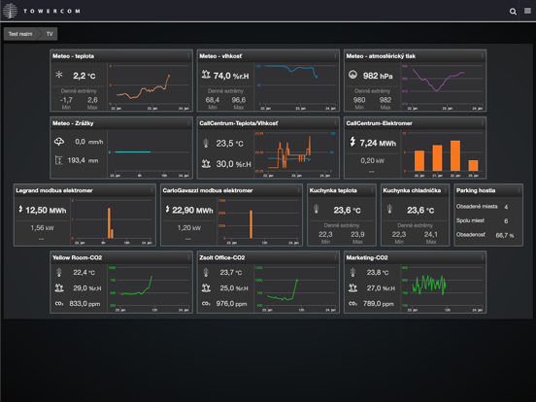Open options menu of Meteo - atmosférický tlak widget
The width and height of the screenshot is (536, 402).
click(483, 55)
